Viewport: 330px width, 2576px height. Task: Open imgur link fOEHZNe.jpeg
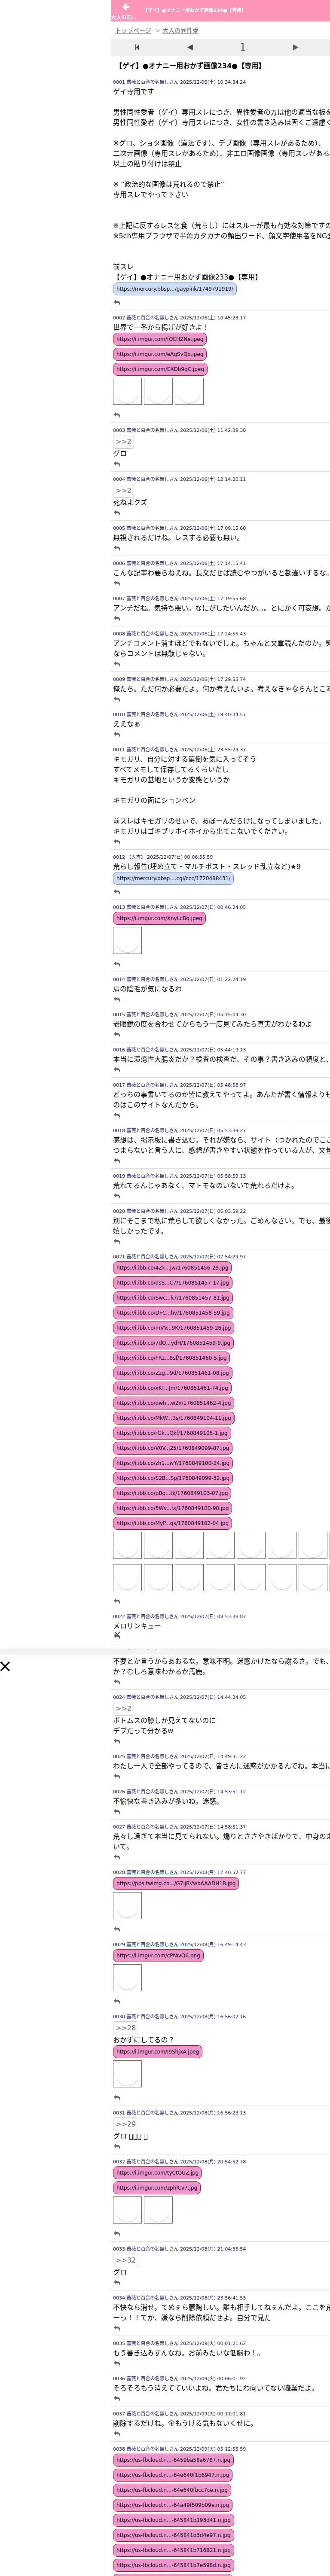(x=160, y=339)
